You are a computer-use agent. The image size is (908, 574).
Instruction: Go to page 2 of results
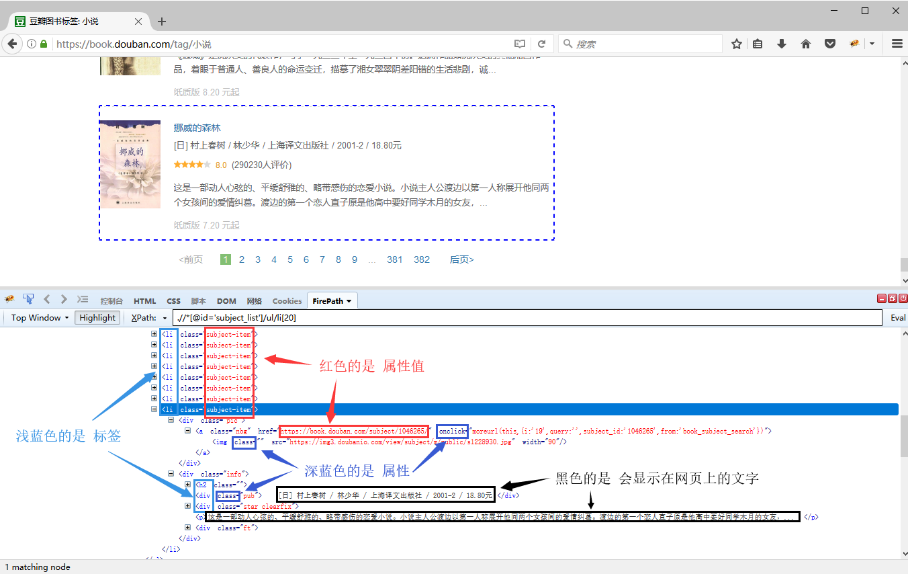242,259
